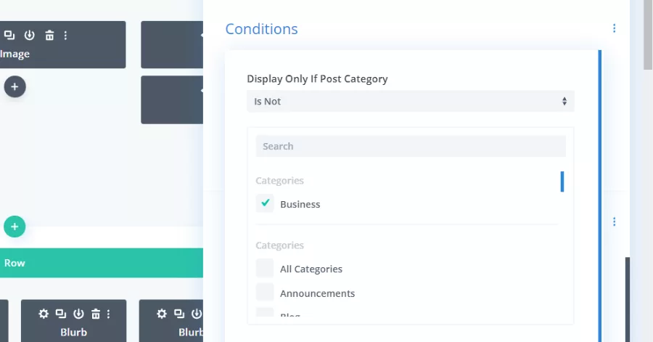The height and width of the screenshot is (342, 653).
Task: Open settings gear of second Blurb module
Action: click(x=162, y=314)
